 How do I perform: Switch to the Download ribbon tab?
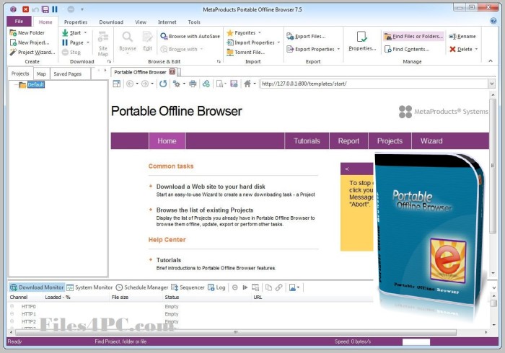(111, 22)
